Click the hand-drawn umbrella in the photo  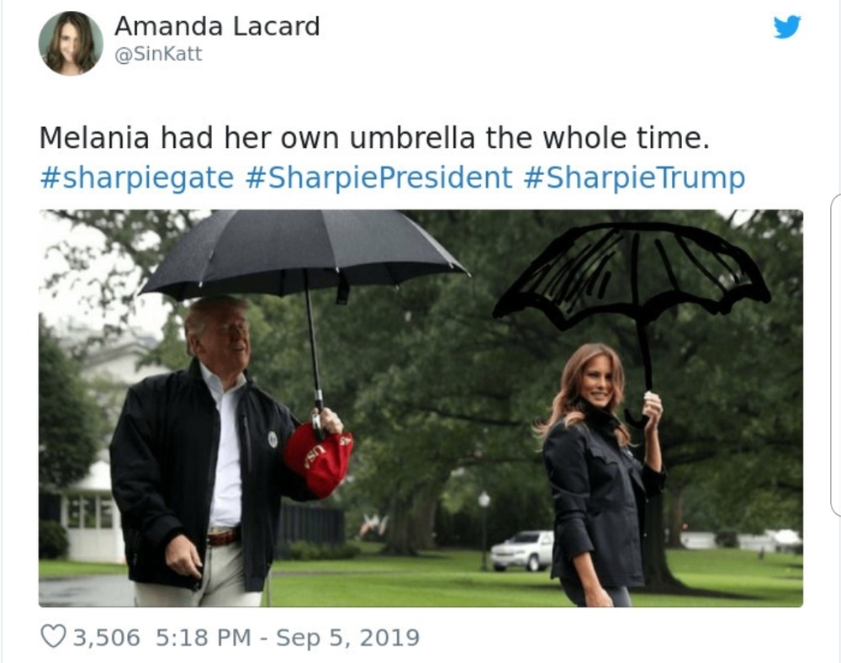click(631, 269)
